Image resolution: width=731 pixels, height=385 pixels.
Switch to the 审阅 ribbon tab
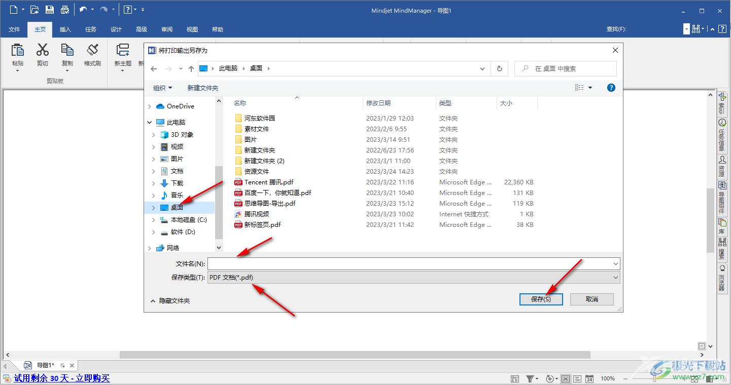tap(167, 29)
